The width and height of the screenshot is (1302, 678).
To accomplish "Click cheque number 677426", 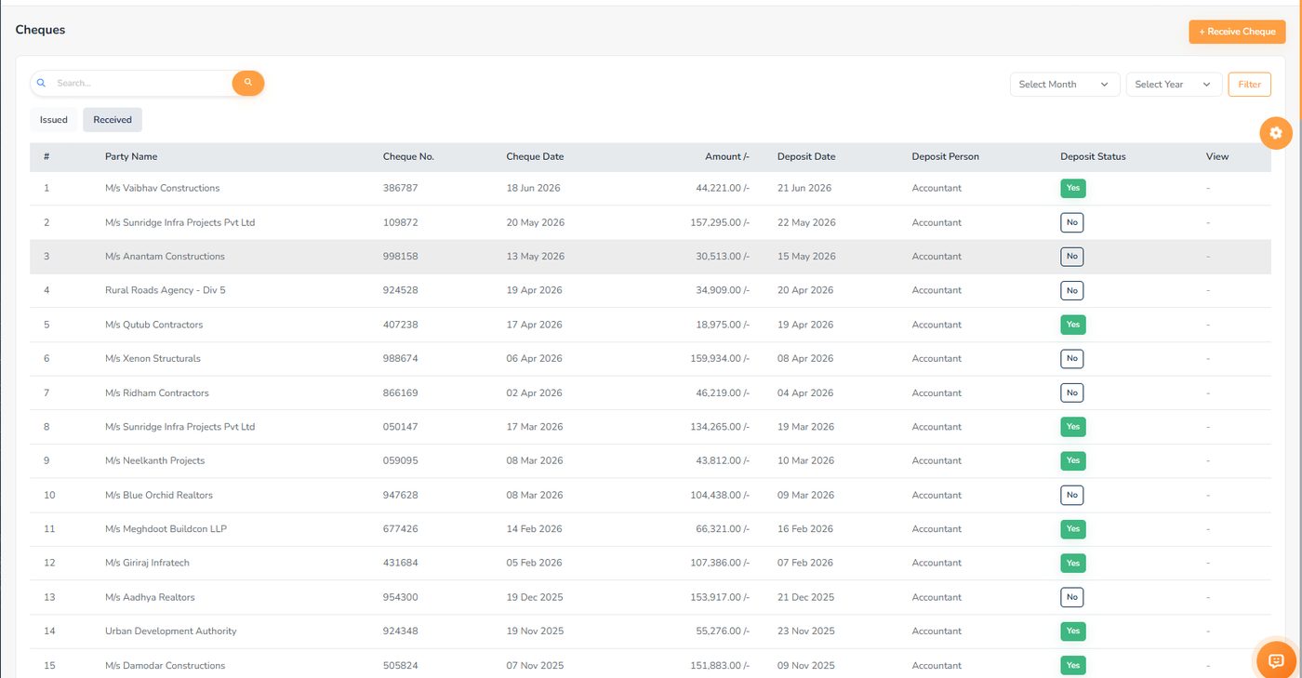I will [x=401, y=528].
